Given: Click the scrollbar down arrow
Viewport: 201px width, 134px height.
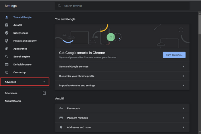Looking at the screenshot, I should click(200, 132).
